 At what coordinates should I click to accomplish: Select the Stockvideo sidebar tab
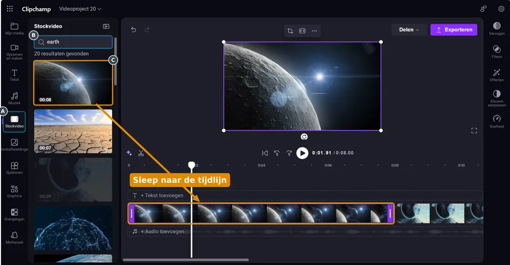click(x=14, y=122)
